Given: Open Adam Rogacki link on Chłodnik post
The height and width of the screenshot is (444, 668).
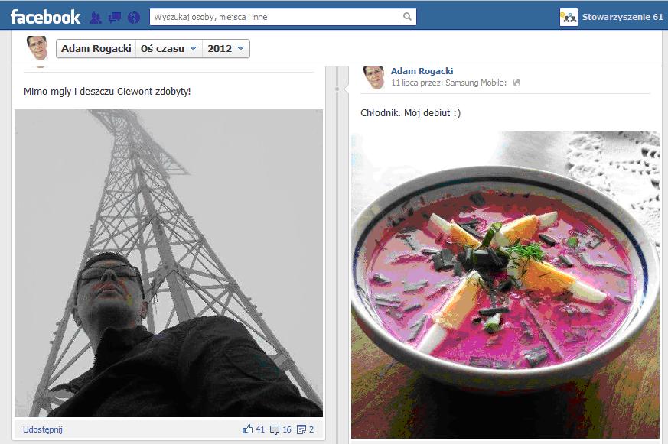Looking at the screenshot, I should coord(422,71).
